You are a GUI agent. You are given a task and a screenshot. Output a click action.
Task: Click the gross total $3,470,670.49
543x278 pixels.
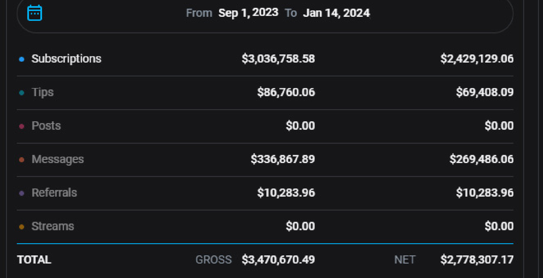[x=278, y=260]
